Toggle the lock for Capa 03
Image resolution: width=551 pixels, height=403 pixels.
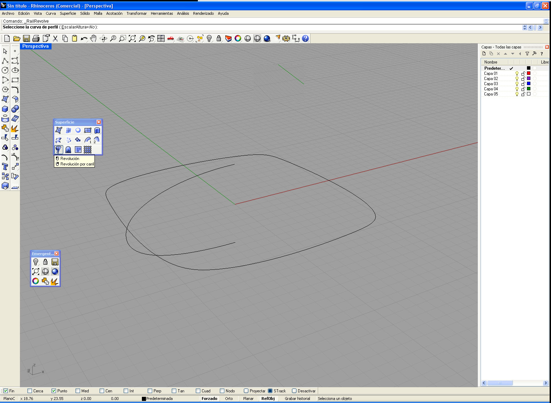click(x=523, y=84)
